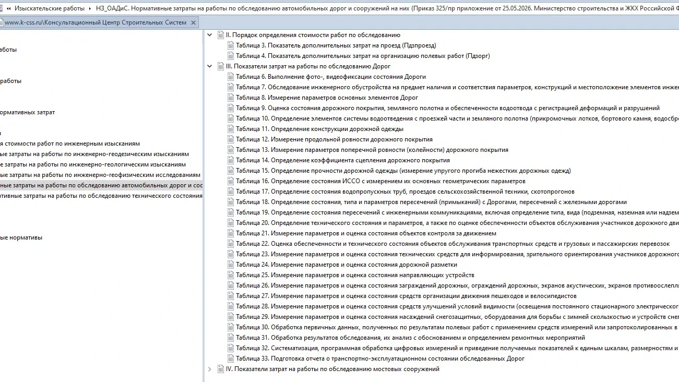Click the page icon beside Таблица 21
This screenshot has height=382, width=679.
click(231, 233)
